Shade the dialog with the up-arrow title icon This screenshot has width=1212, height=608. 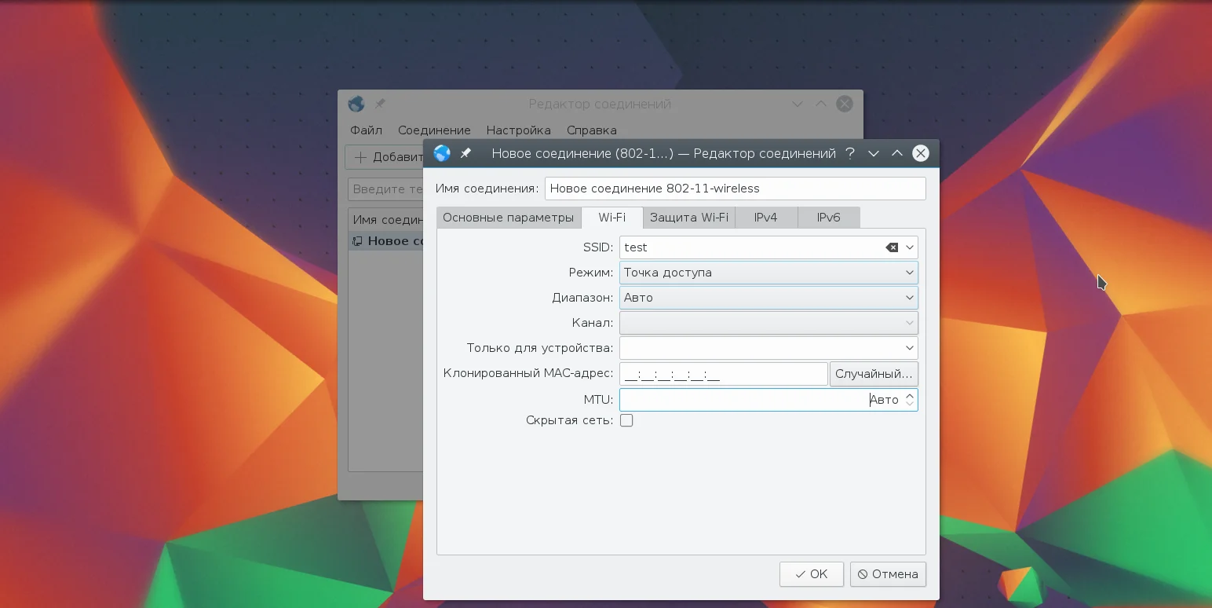tap(897, 154)
